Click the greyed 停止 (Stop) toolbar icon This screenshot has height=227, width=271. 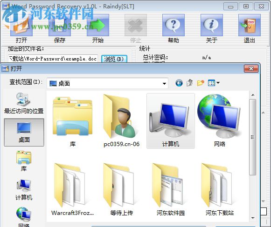(x=136, y=25)
